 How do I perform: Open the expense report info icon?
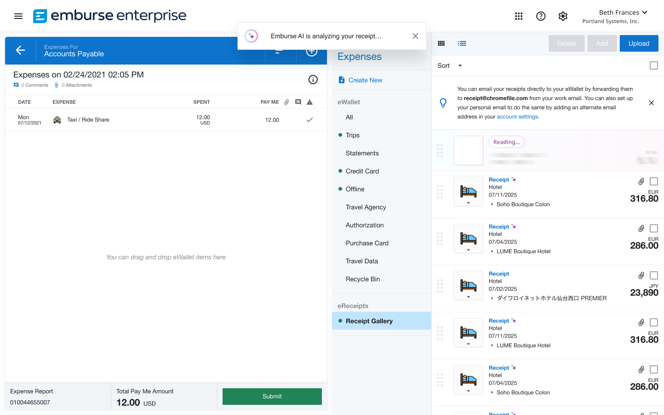point(313,80)
